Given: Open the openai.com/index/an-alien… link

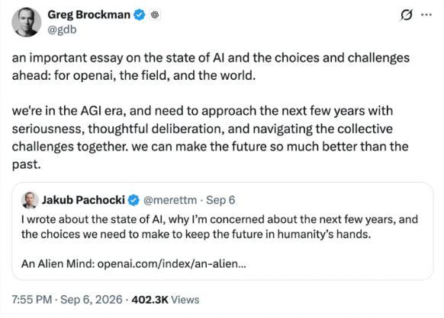Looking at the screenshot, I should pos(172,264).
